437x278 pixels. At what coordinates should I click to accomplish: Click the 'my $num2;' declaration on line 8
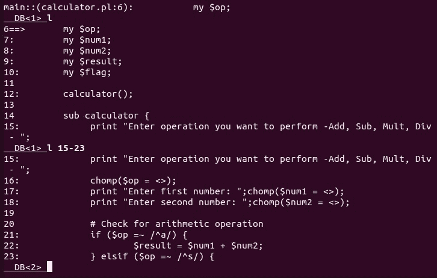point(87,51)
